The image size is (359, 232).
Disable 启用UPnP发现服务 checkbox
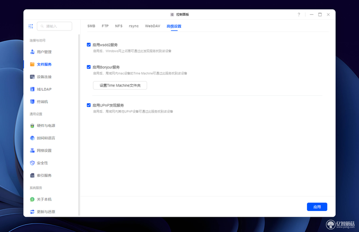(x=88, y=105)
